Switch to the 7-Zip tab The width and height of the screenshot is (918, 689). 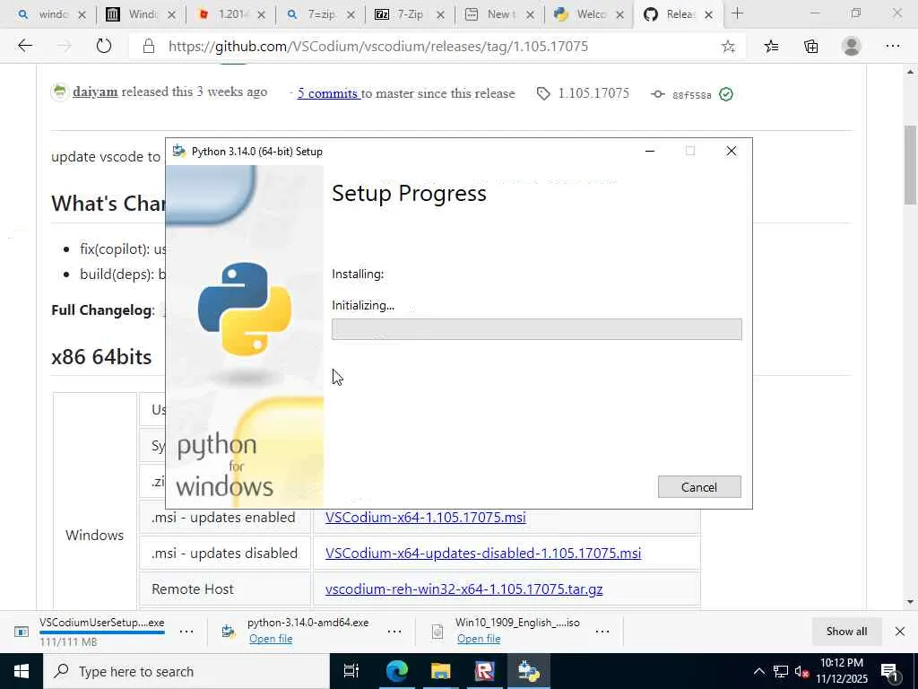coord(409,14)
